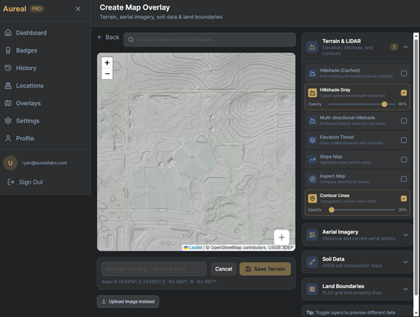This screenshot has width=420, height=317.
Task: Click Save Terrain button
Action: 265,269
